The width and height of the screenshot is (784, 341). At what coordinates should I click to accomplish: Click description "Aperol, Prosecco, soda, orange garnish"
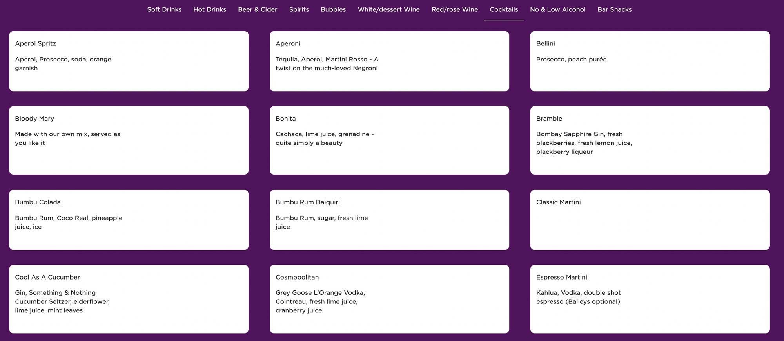point(63,64)
